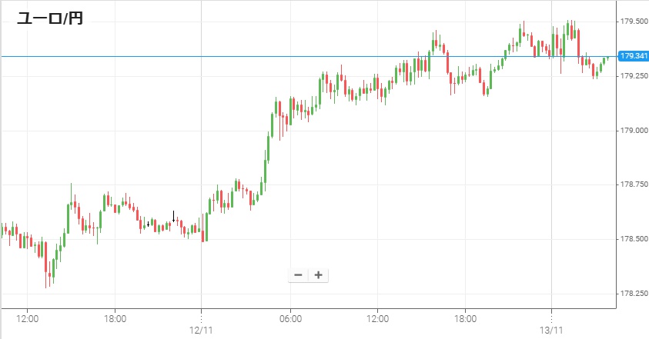Click the 179.341 current price tag

tap(633, 56)
